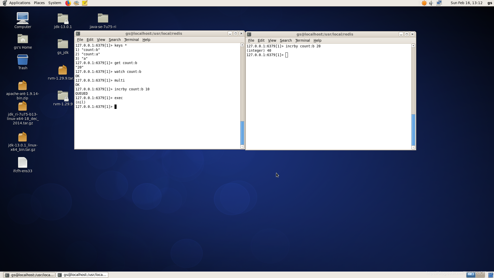Click right terminal title bar text
This screenshot has height=278, width=494.
(325, 34)
